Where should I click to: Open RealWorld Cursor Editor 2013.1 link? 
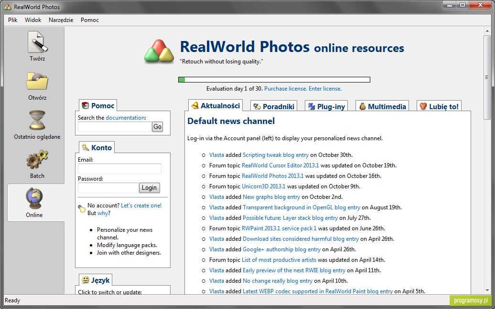[280, 165]
